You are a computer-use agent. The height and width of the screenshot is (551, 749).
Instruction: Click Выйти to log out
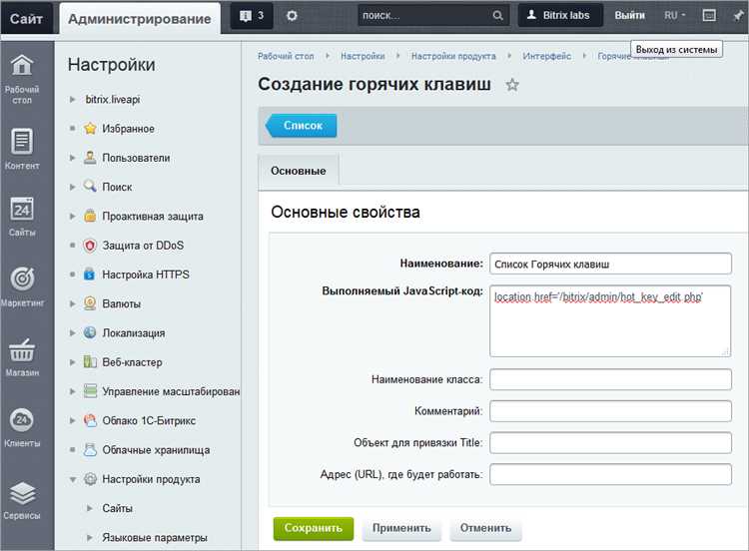[629, 16]
